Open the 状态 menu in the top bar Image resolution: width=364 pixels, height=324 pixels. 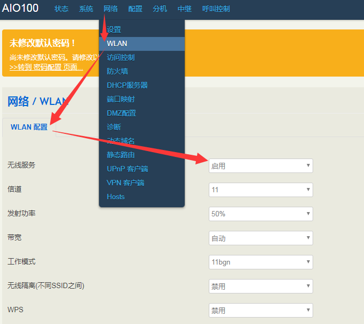(61, 9)
